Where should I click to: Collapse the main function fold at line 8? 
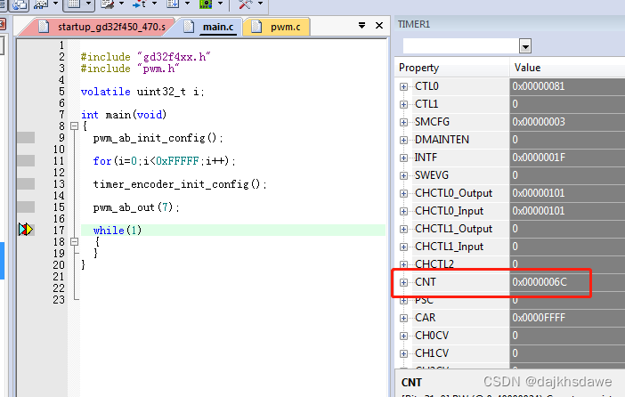(x=74, y=126)
